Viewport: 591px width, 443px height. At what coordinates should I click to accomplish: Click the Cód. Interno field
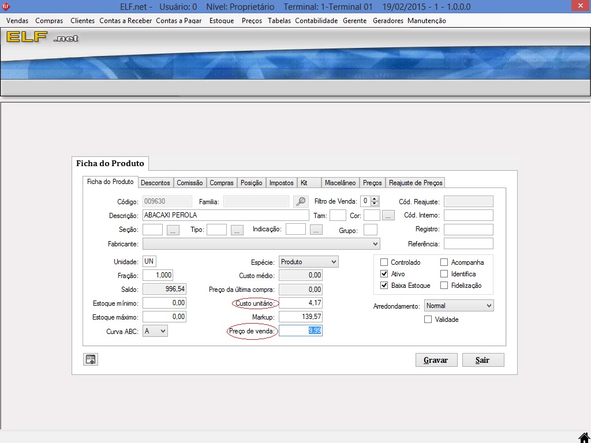click(x=468, y=216)
